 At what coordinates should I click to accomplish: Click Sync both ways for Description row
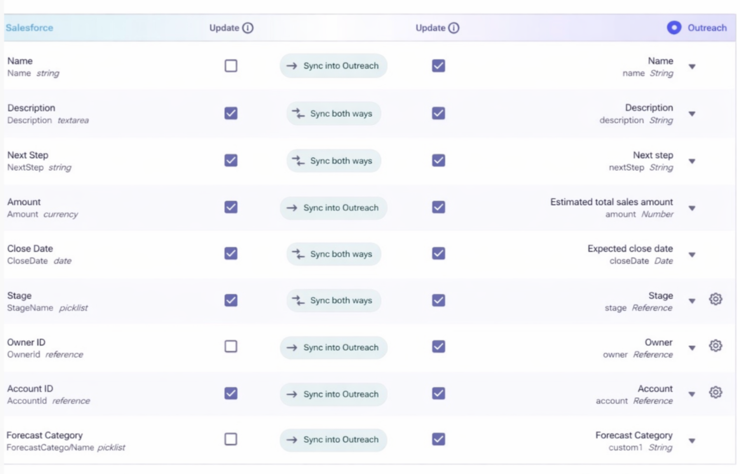334,114
